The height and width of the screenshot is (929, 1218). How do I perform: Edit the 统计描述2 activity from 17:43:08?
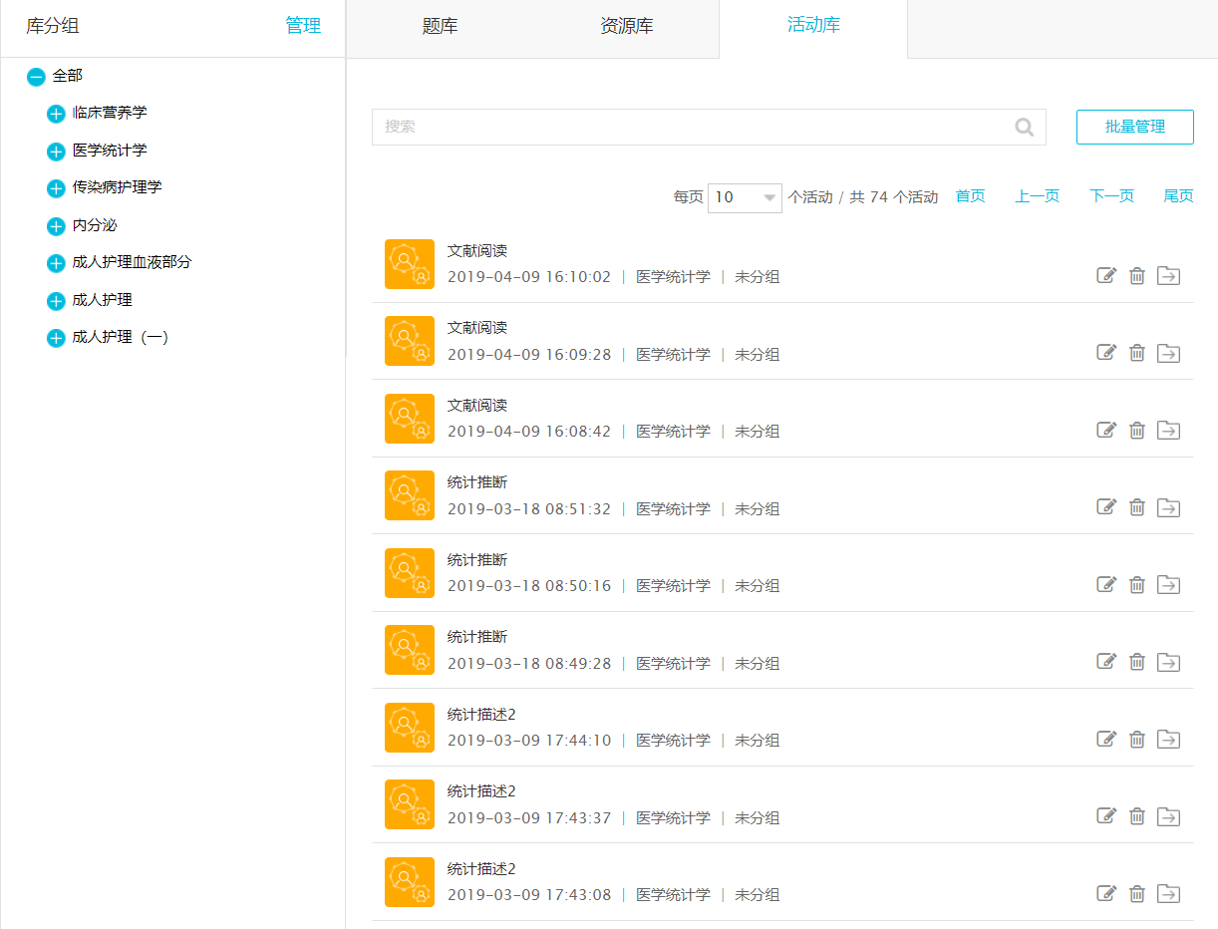1106,894
